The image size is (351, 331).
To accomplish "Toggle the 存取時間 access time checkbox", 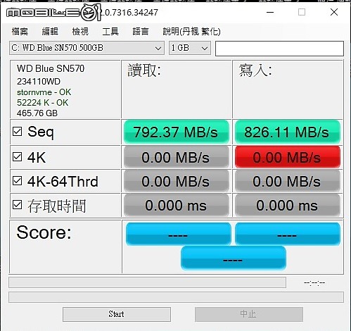I will coord(18,205).
